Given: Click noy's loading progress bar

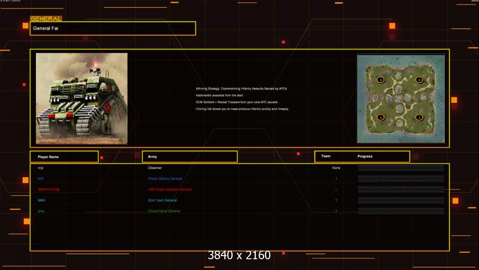Looking at the screenshot, I should coord(401,167).
